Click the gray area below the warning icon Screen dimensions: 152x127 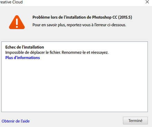[17, 35]
